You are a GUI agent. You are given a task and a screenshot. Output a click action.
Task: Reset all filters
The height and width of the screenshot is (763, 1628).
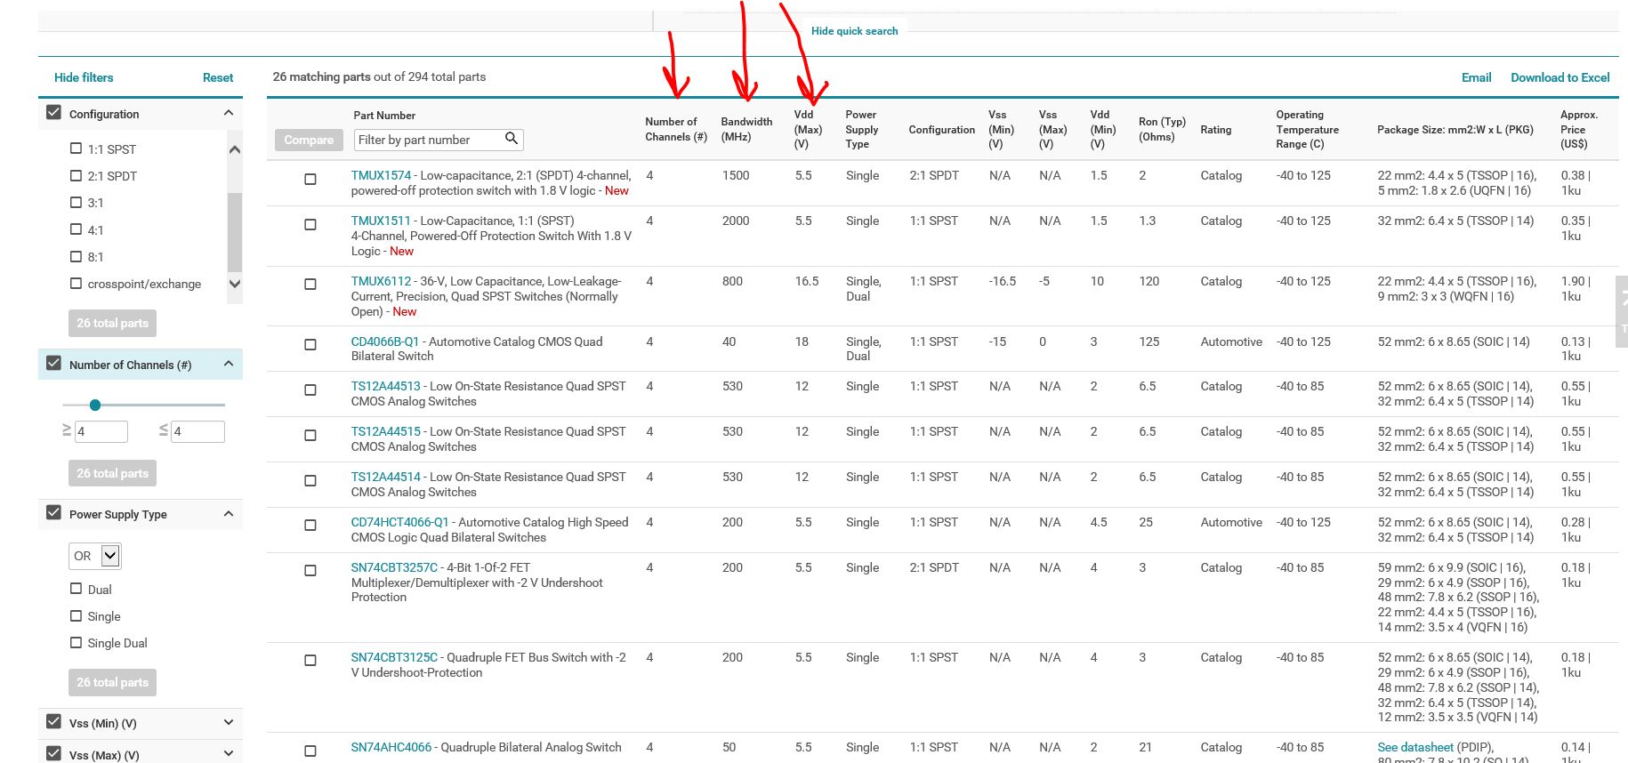pos(218,77)
